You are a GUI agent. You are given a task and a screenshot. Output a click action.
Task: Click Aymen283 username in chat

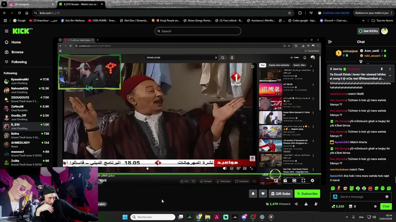coord(342,142)
